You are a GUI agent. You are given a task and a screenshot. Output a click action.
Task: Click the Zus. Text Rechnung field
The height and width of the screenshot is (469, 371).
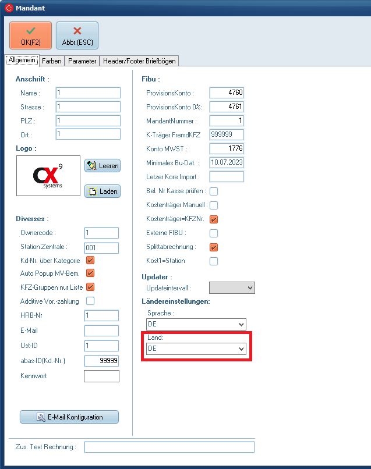click(169, 447)
